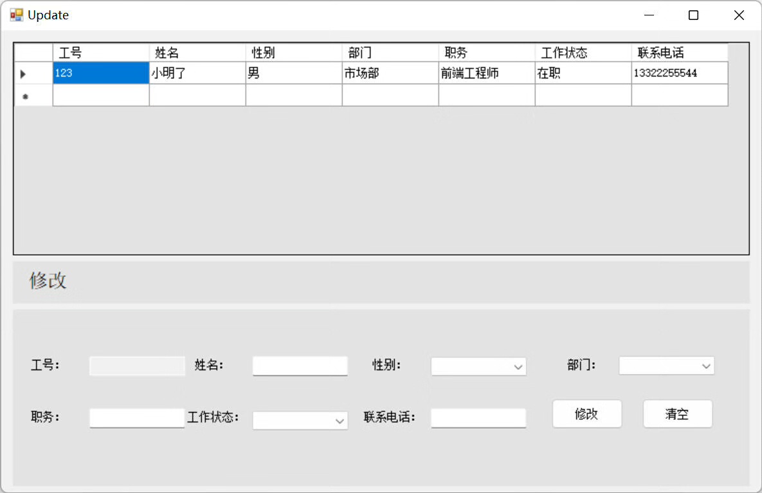Click the 清空 button
The height and width of the screenshot is (493, 762).
(x=678, y=414)
